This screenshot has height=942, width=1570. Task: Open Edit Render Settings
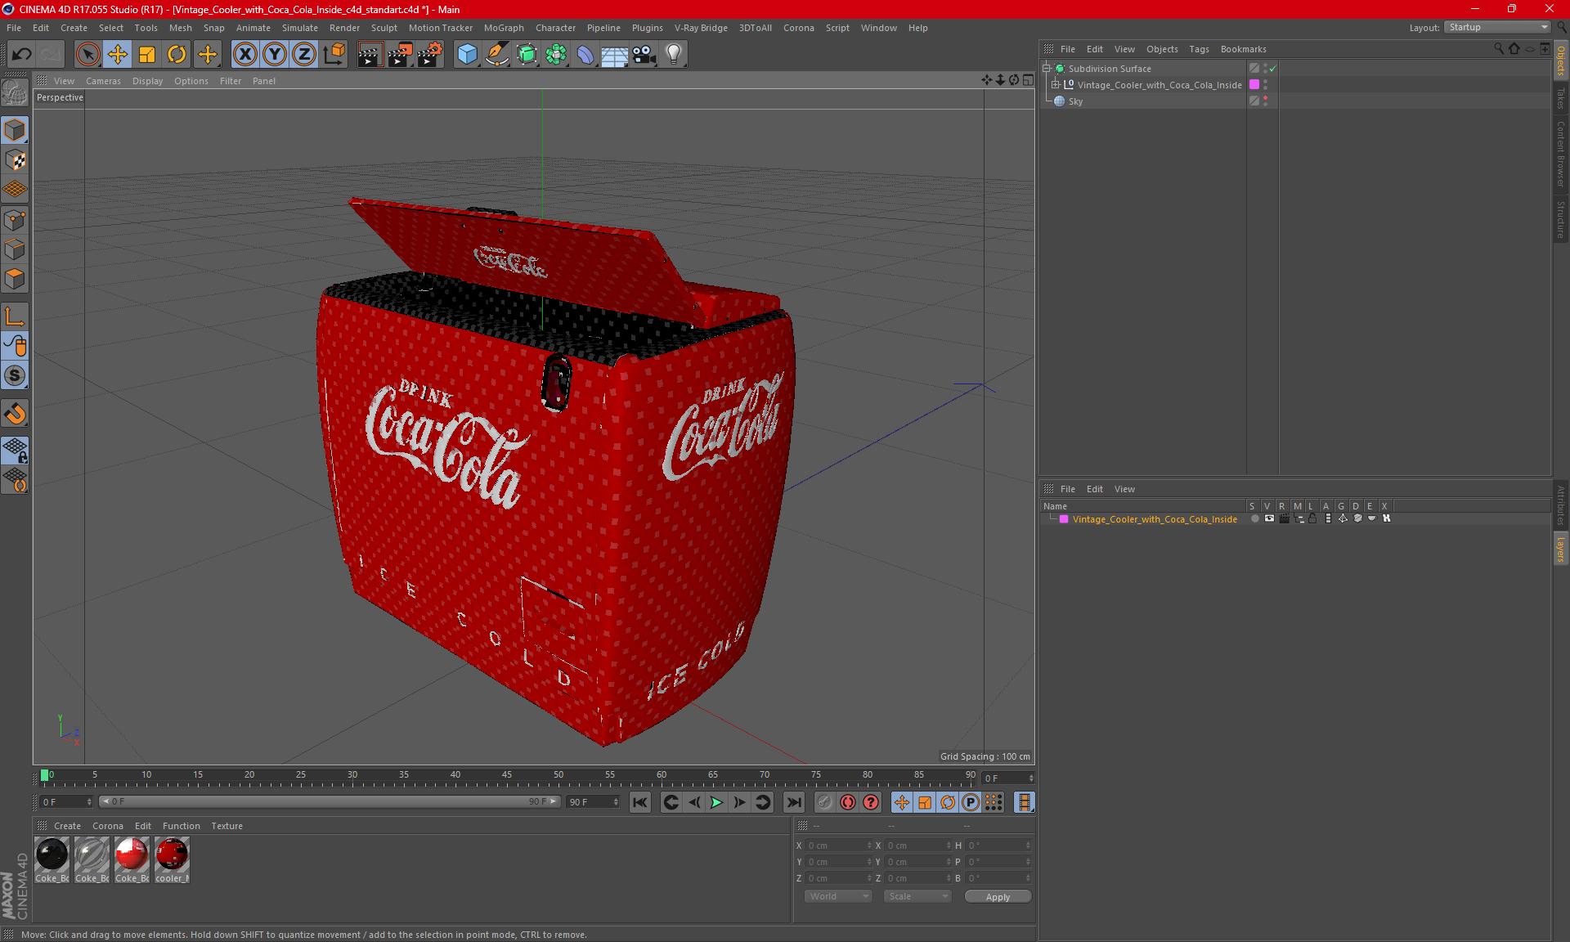[x=430, y=55]
